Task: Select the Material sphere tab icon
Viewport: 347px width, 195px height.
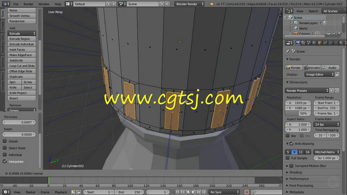Action: pos(341,43)
